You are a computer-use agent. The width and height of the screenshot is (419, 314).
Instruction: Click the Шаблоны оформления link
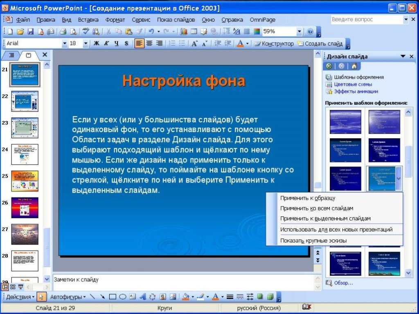(358, 77)
